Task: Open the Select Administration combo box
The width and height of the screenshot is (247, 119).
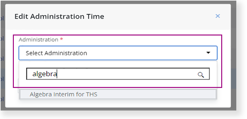Action: click(x=118, y=53)
